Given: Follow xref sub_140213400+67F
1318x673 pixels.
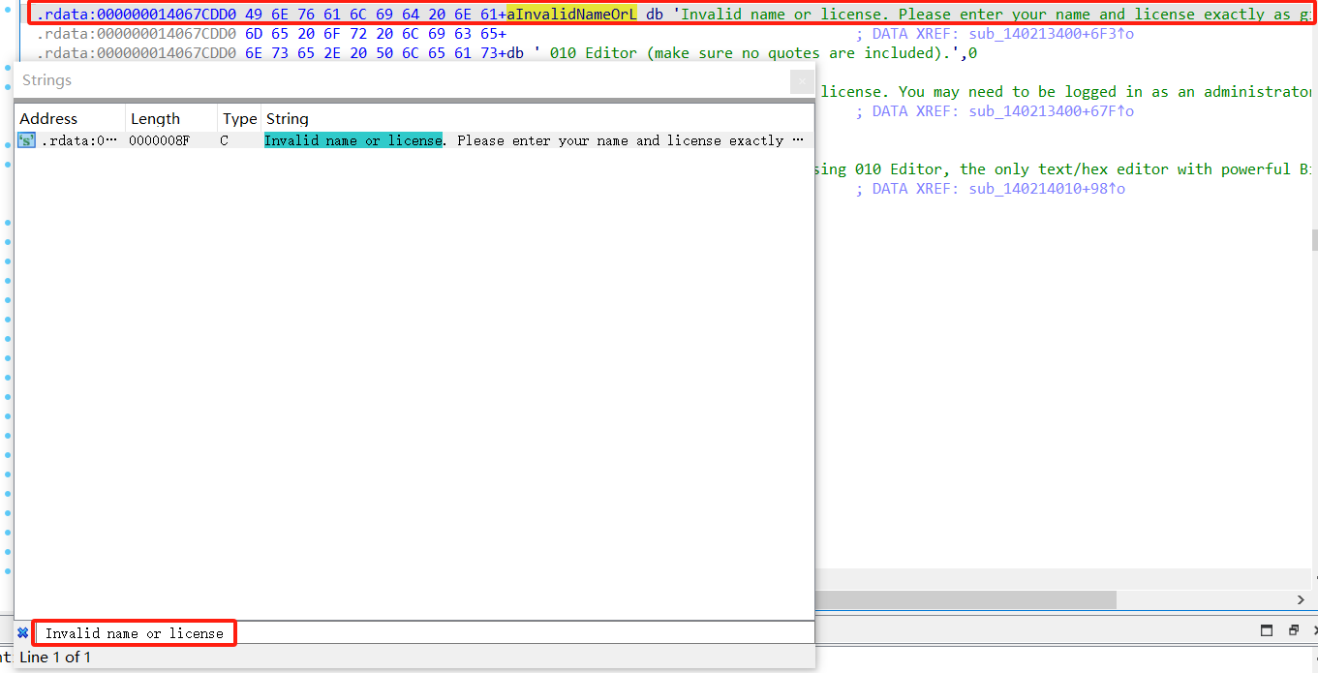Looking at the screenshot, I should pos(1051,111).
